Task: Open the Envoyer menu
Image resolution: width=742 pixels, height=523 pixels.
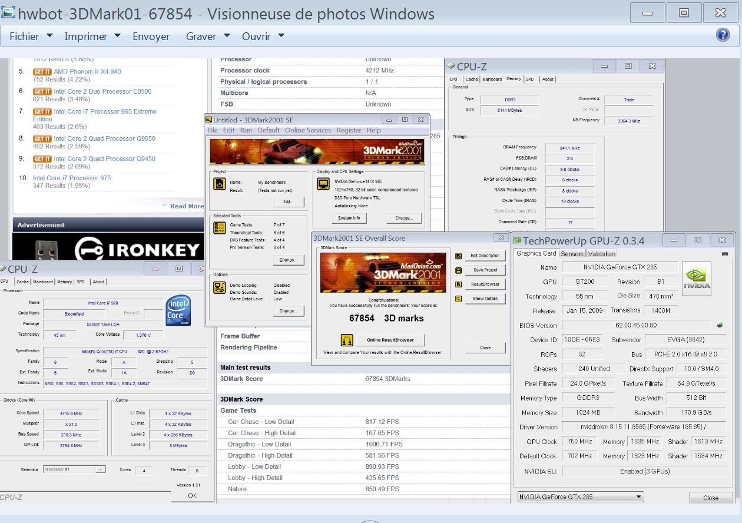Action: click(151, 37)
